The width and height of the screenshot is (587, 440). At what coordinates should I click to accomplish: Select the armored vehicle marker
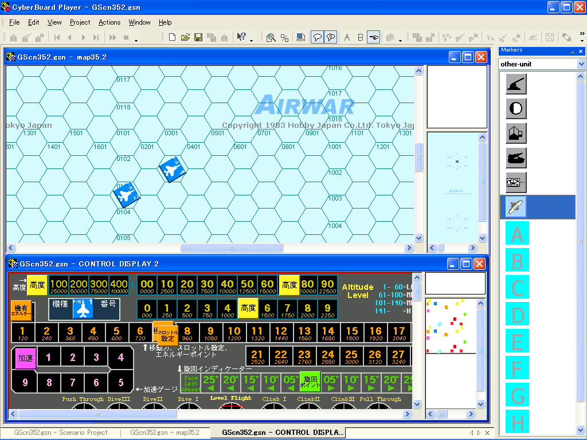click(516, 183)
